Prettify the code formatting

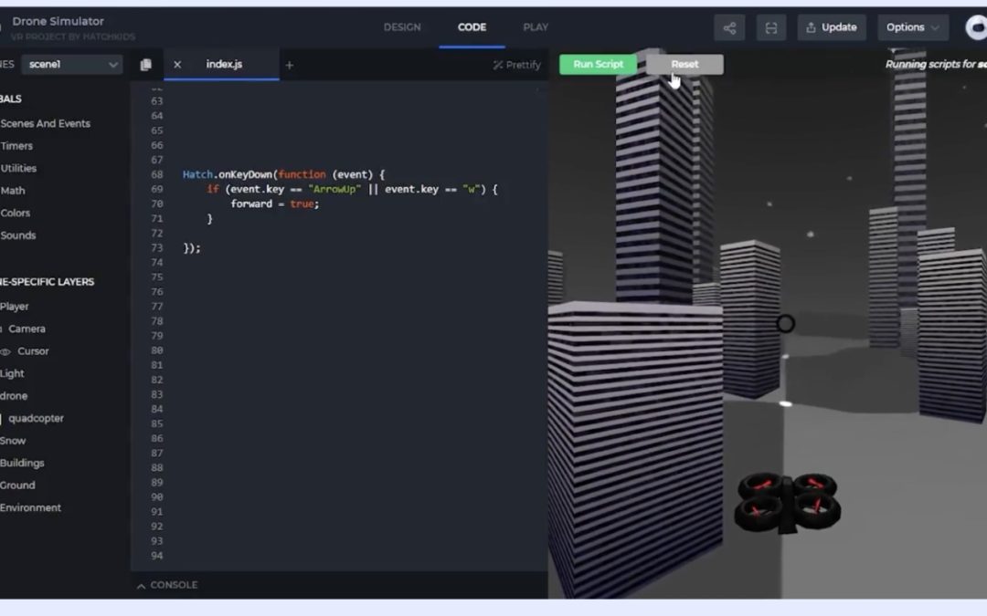(x=517, y=65)
